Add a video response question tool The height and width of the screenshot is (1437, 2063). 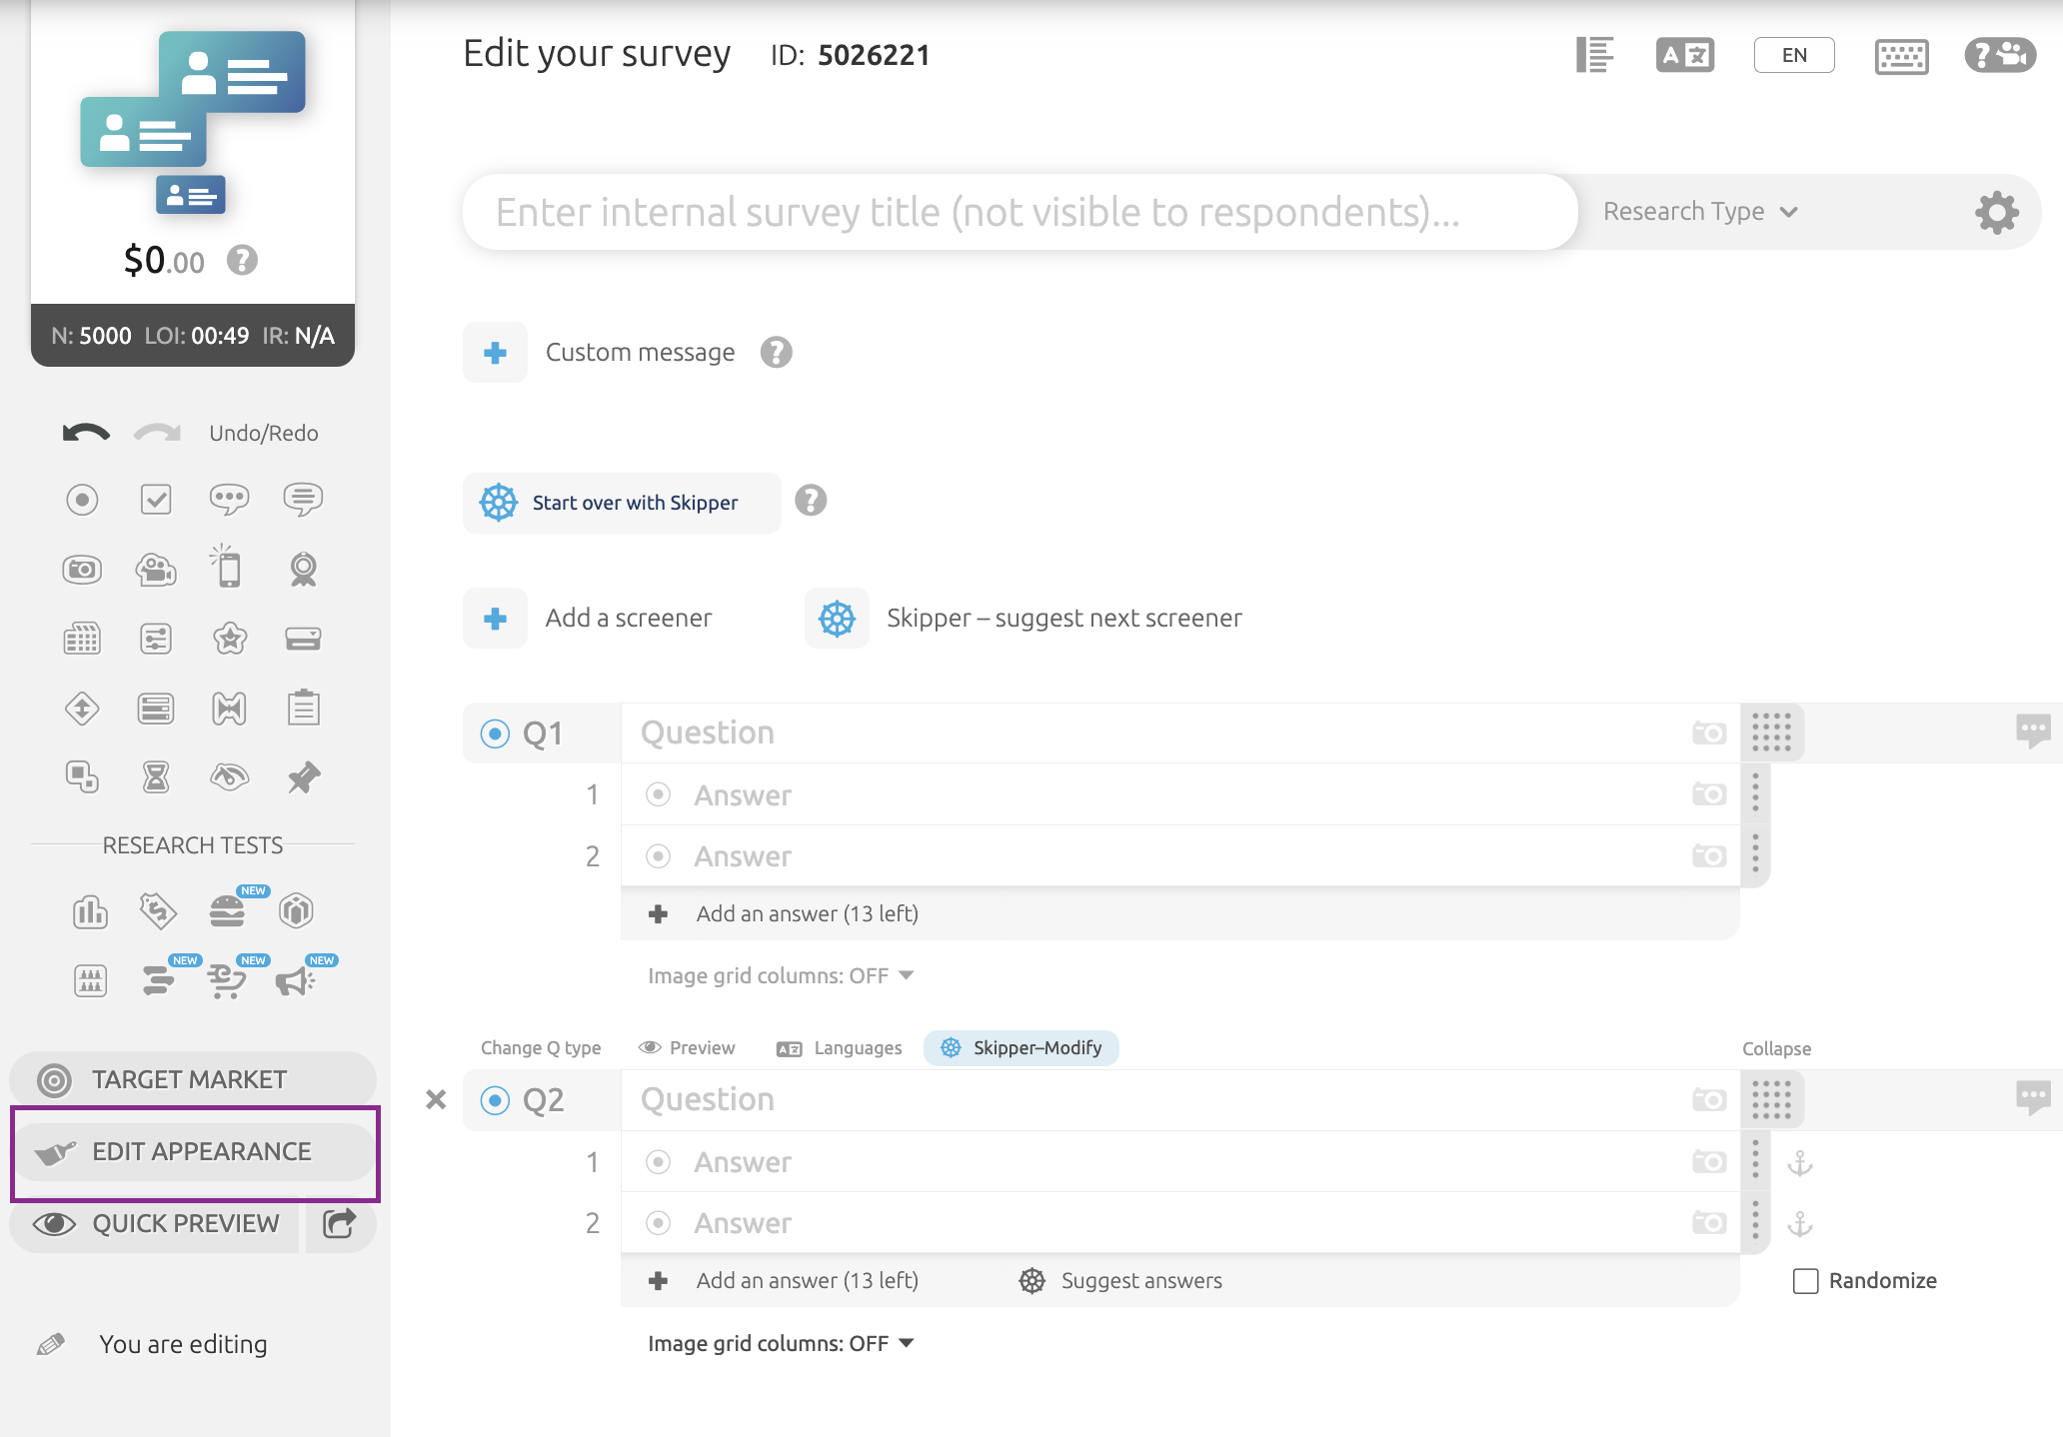(156, 570)
